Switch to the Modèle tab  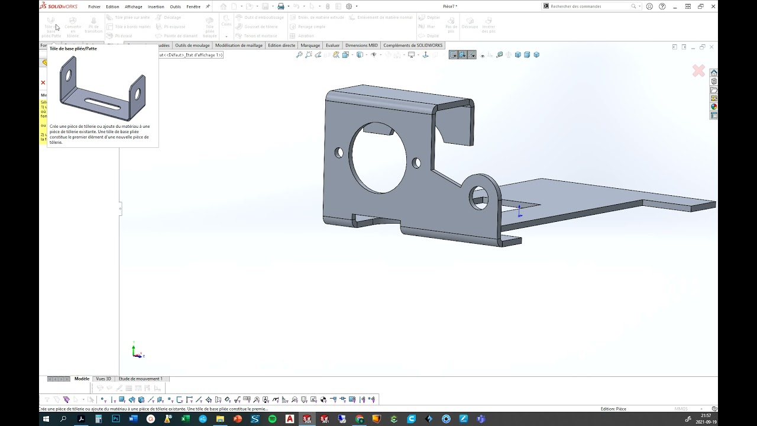pos(82,379)
